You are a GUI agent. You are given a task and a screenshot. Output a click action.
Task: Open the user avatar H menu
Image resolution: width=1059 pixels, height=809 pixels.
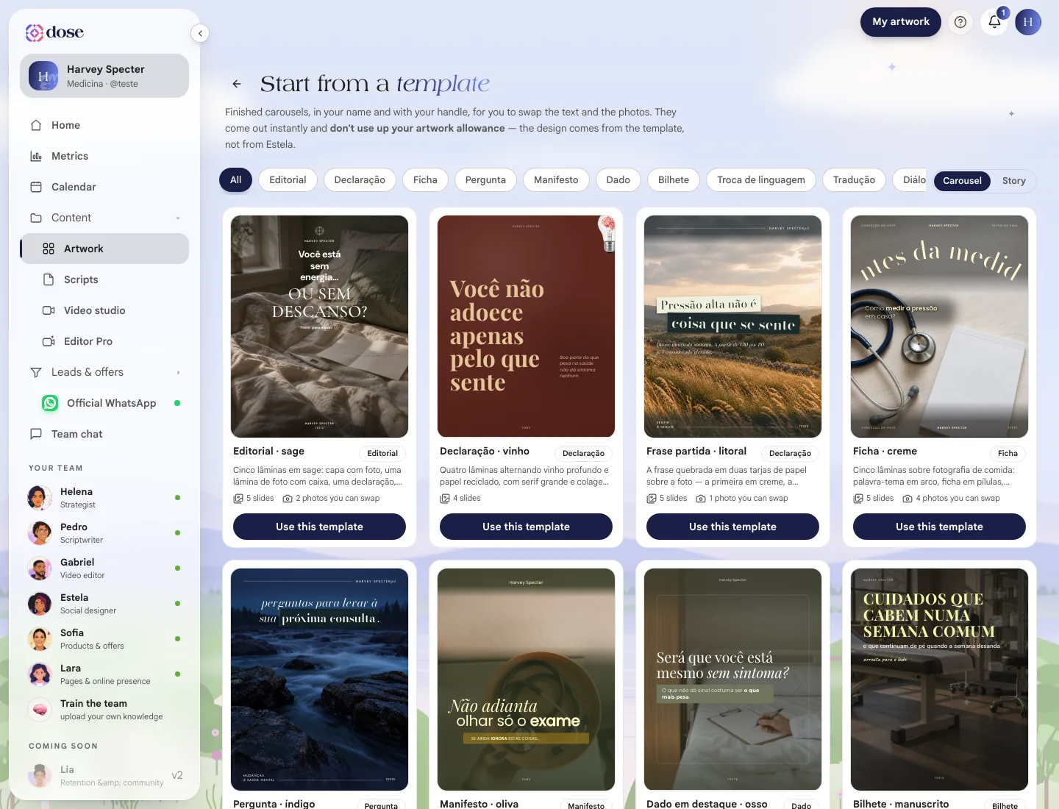[x=1028, y=22]
